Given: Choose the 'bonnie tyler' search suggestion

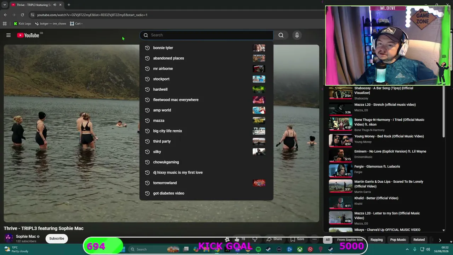Looking at the screenshot, I should [x=206, y=48].
